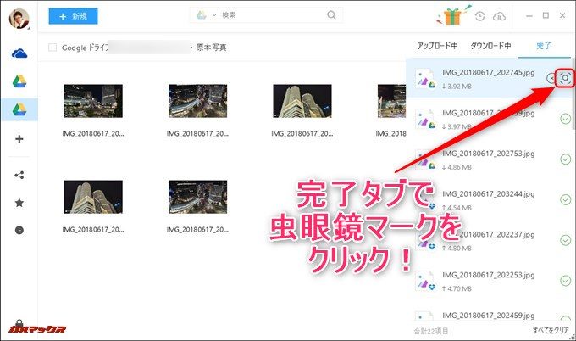The width and height of the screenshot is (576, 341).
Task: Select tower photo thumbnail in top row
Action: [x=302, y=101]
